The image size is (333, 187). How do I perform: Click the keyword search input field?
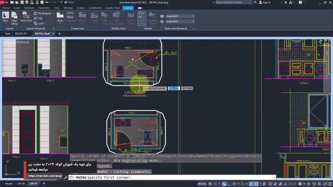(x=234, y=2)
